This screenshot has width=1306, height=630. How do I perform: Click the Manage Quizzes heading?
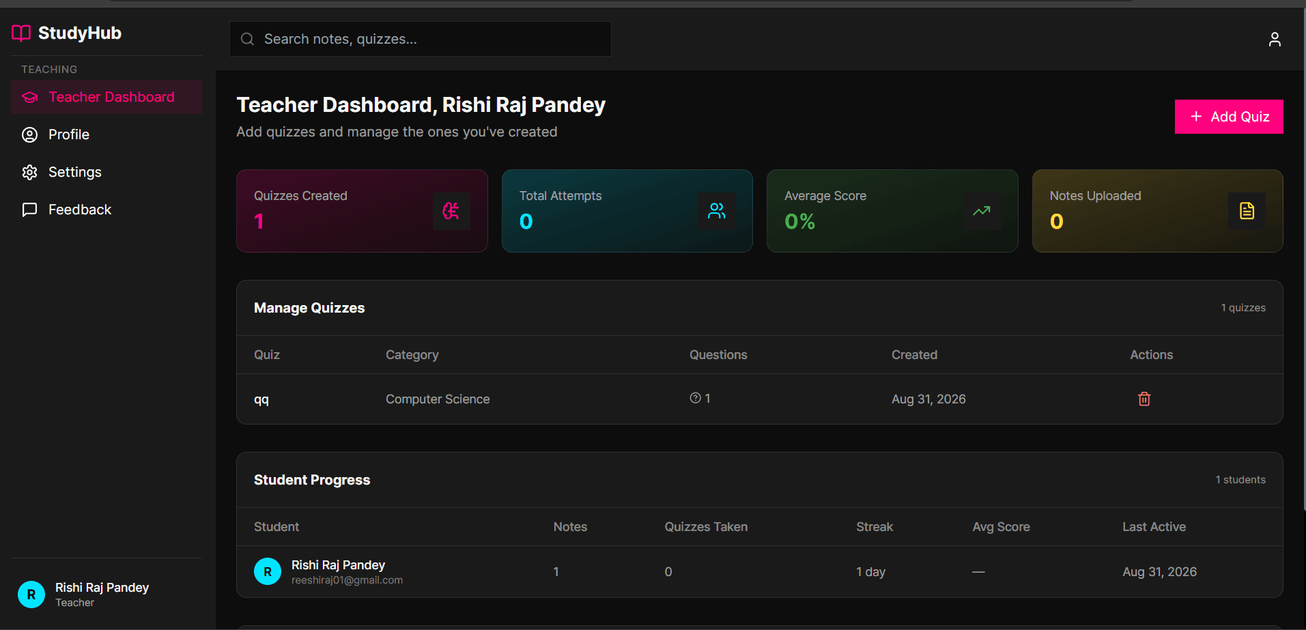pyautogui.click(x=309, y=308)
